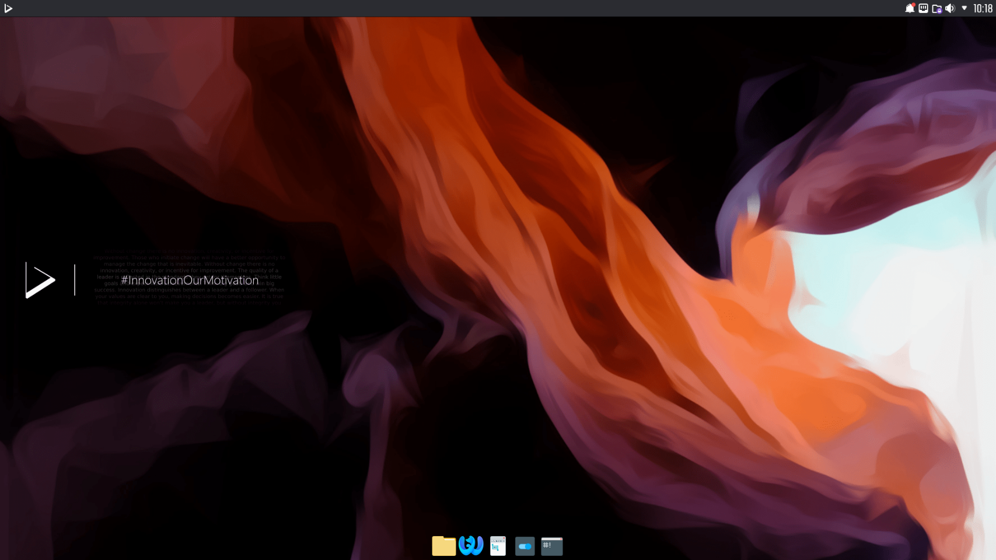The image size is (996, 560).
Task: Open the file manager folder in dock
Action: pyautogui.click(x=443, y=546)
